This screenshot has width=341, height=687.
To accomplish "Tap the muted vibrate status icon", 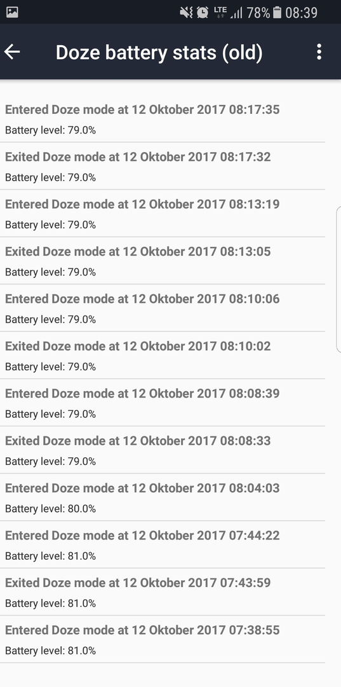I will (186, 13).
